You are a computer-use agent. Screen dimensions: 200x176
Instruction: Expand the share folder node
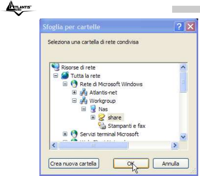point(93,117)
